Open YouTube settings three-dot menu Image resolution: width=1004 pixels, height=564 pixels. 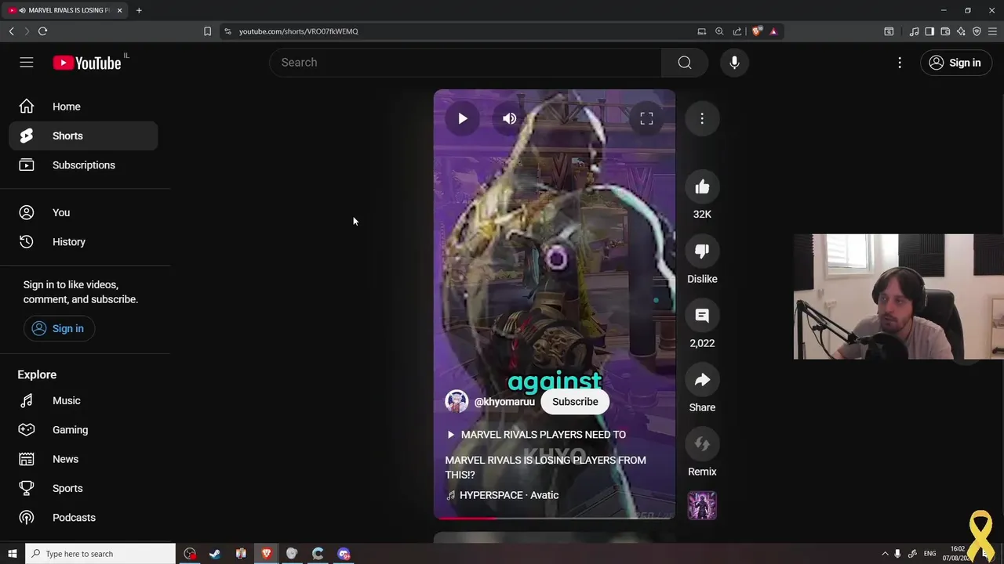(900, 63)
